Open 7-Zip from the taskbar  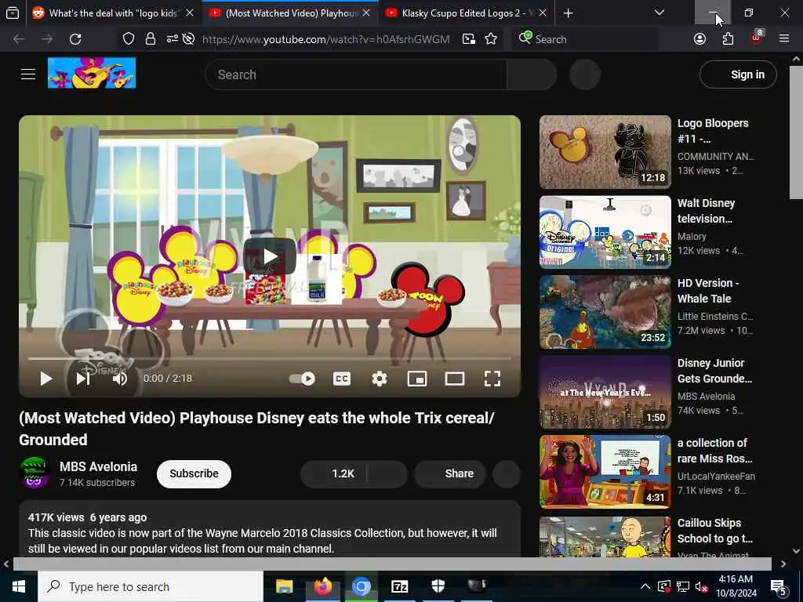[399, 586]
